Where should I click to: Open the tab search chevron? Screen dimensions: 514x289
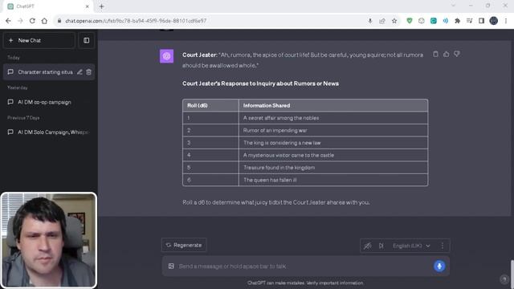pos(453,6)
